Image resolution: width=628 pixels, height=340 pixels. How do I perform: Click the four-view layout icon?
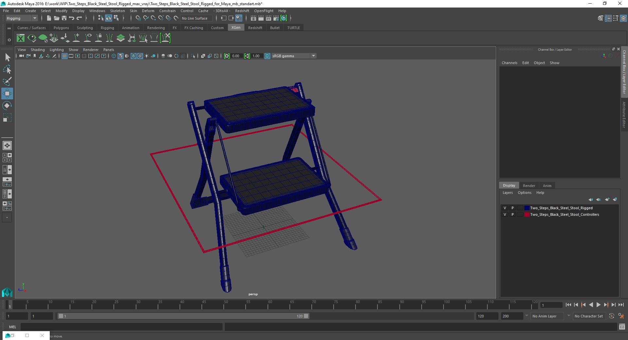7,158
